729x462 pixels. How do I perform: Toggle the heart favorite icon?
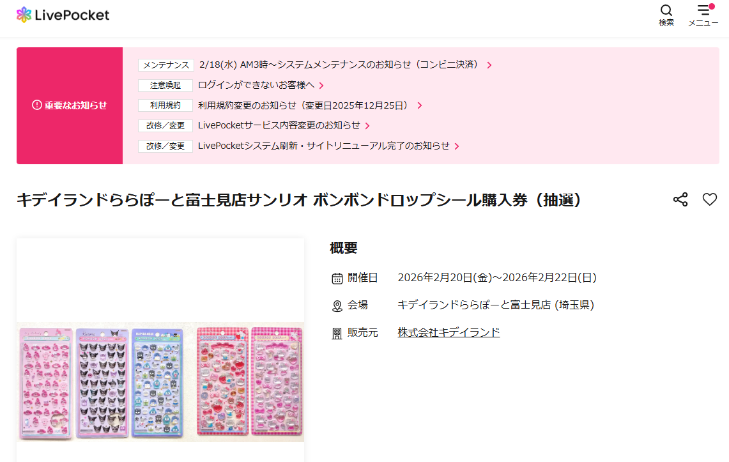709,199
